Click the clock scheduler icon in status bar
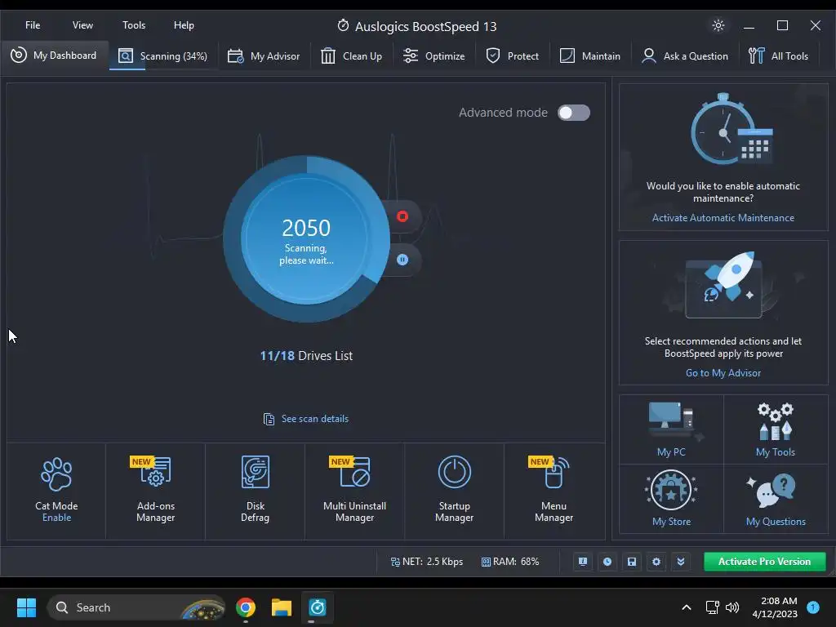The height and width of the screenshot is (627, 836). point(607,562)
